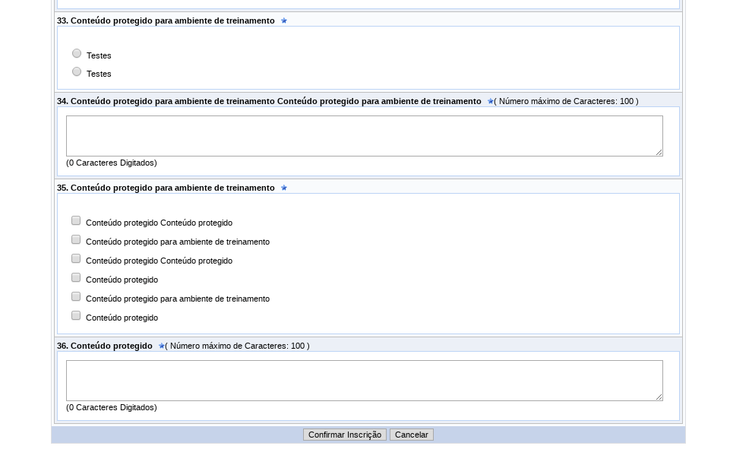
Task: Check the third checkbox in question 35
Action: (x=75, y=258)
